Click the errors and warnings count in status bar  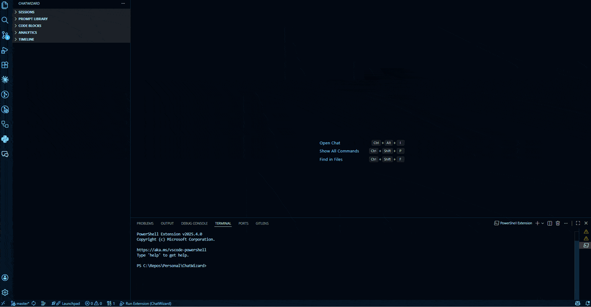tap(94, 304)
